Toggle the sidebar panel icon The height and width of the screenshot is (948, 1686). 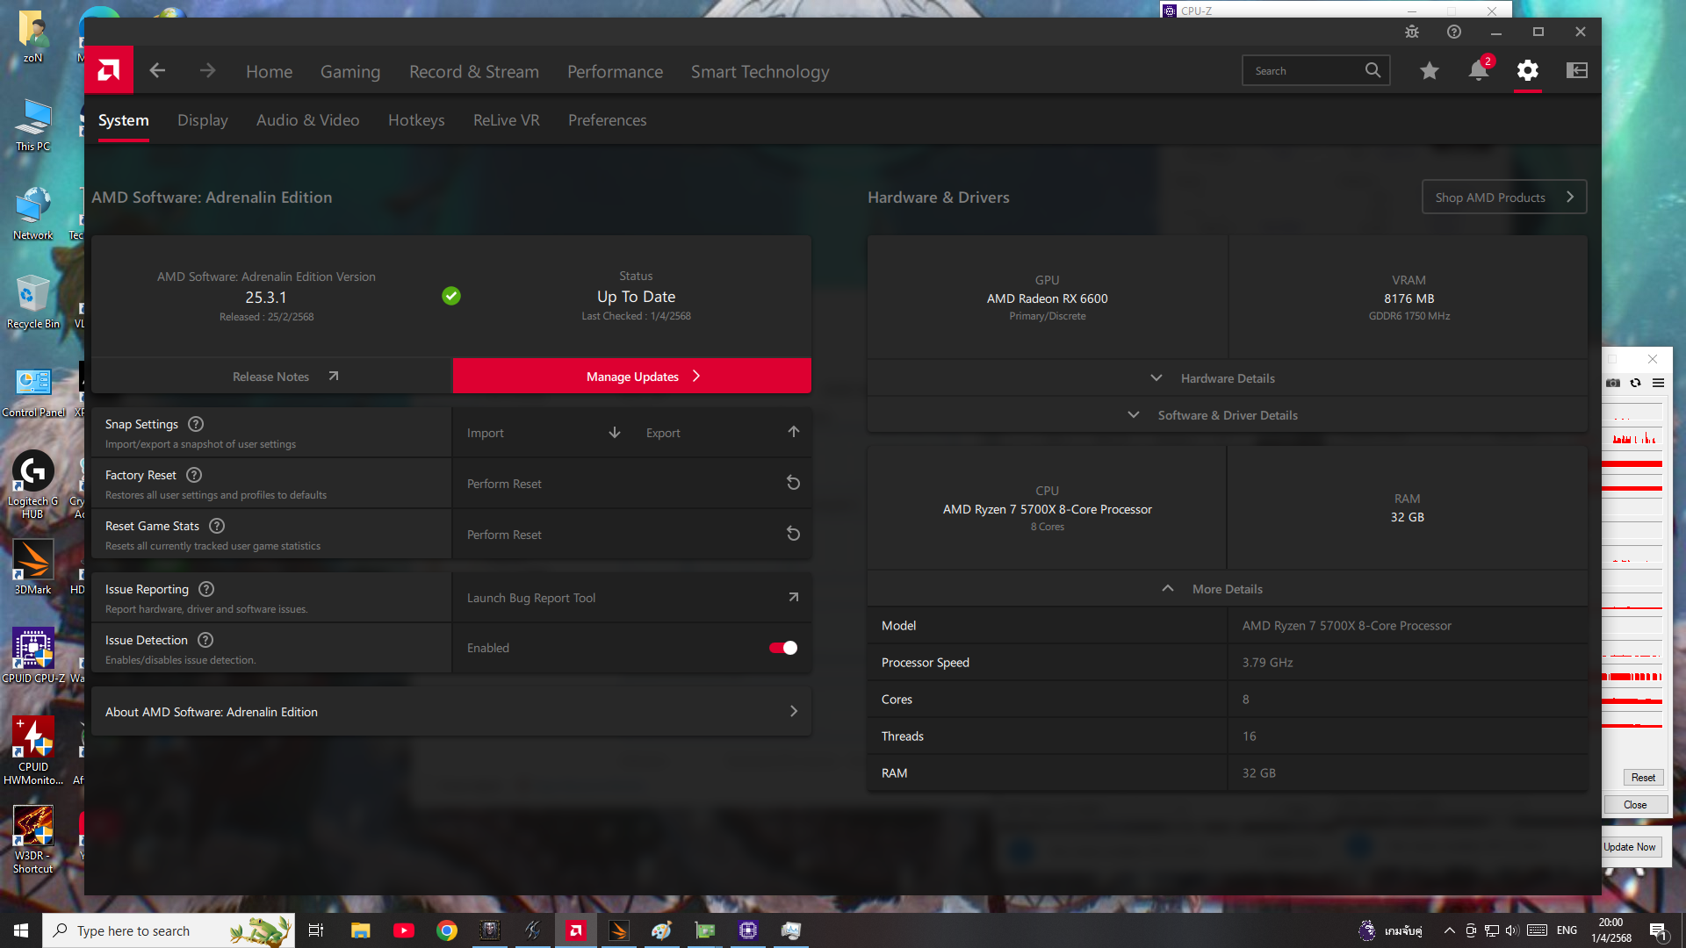(1577, 70)
